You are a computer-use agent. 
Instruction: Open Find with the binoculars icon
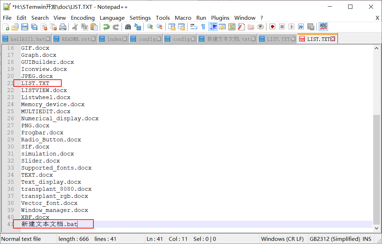[128, 27]
